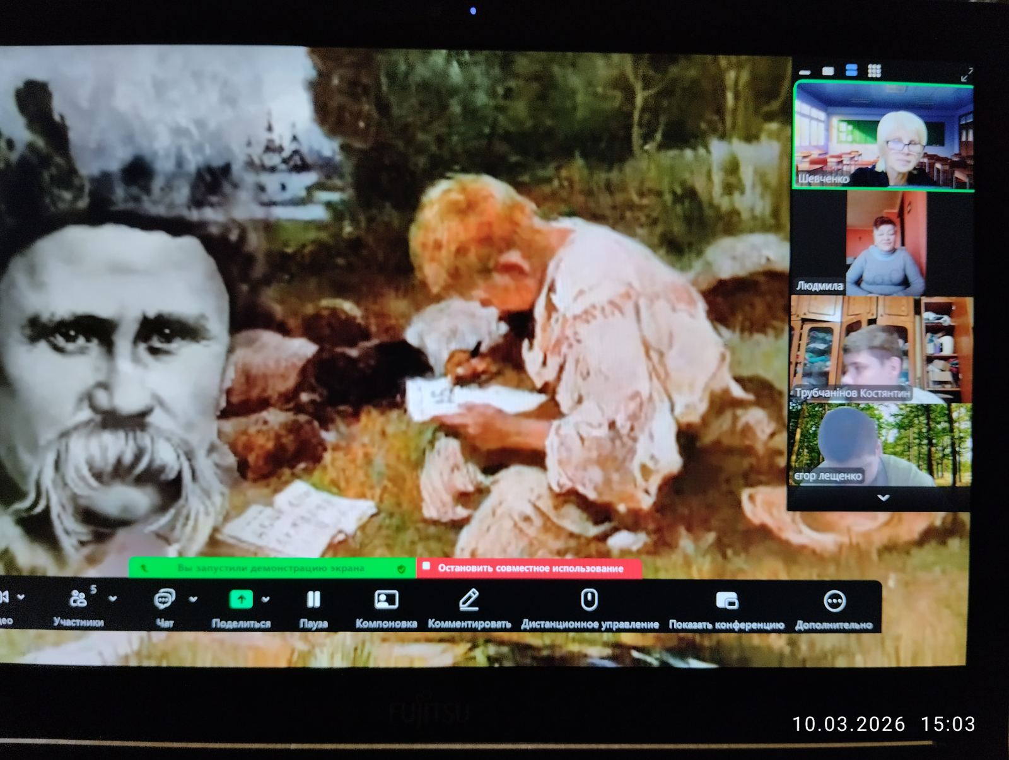Switch video panel to single-speaker view
Viewport: 1009px width, 760px height.
coord(828,71)
